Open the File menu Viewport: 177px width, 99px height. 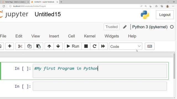tap(3, 36)
